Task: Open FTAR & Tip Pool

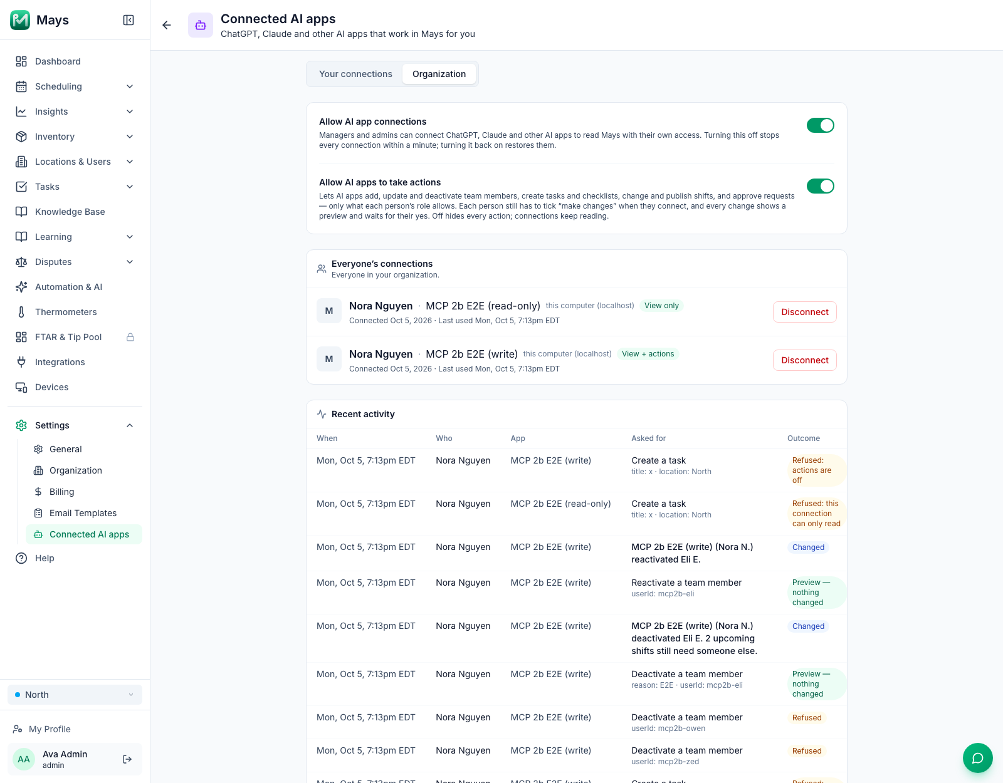Action: point(75,337)
